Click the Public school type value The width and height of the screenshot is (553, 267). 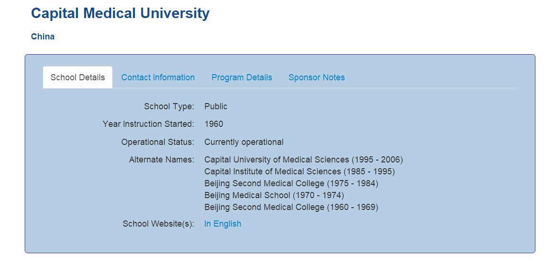[216, 106]
